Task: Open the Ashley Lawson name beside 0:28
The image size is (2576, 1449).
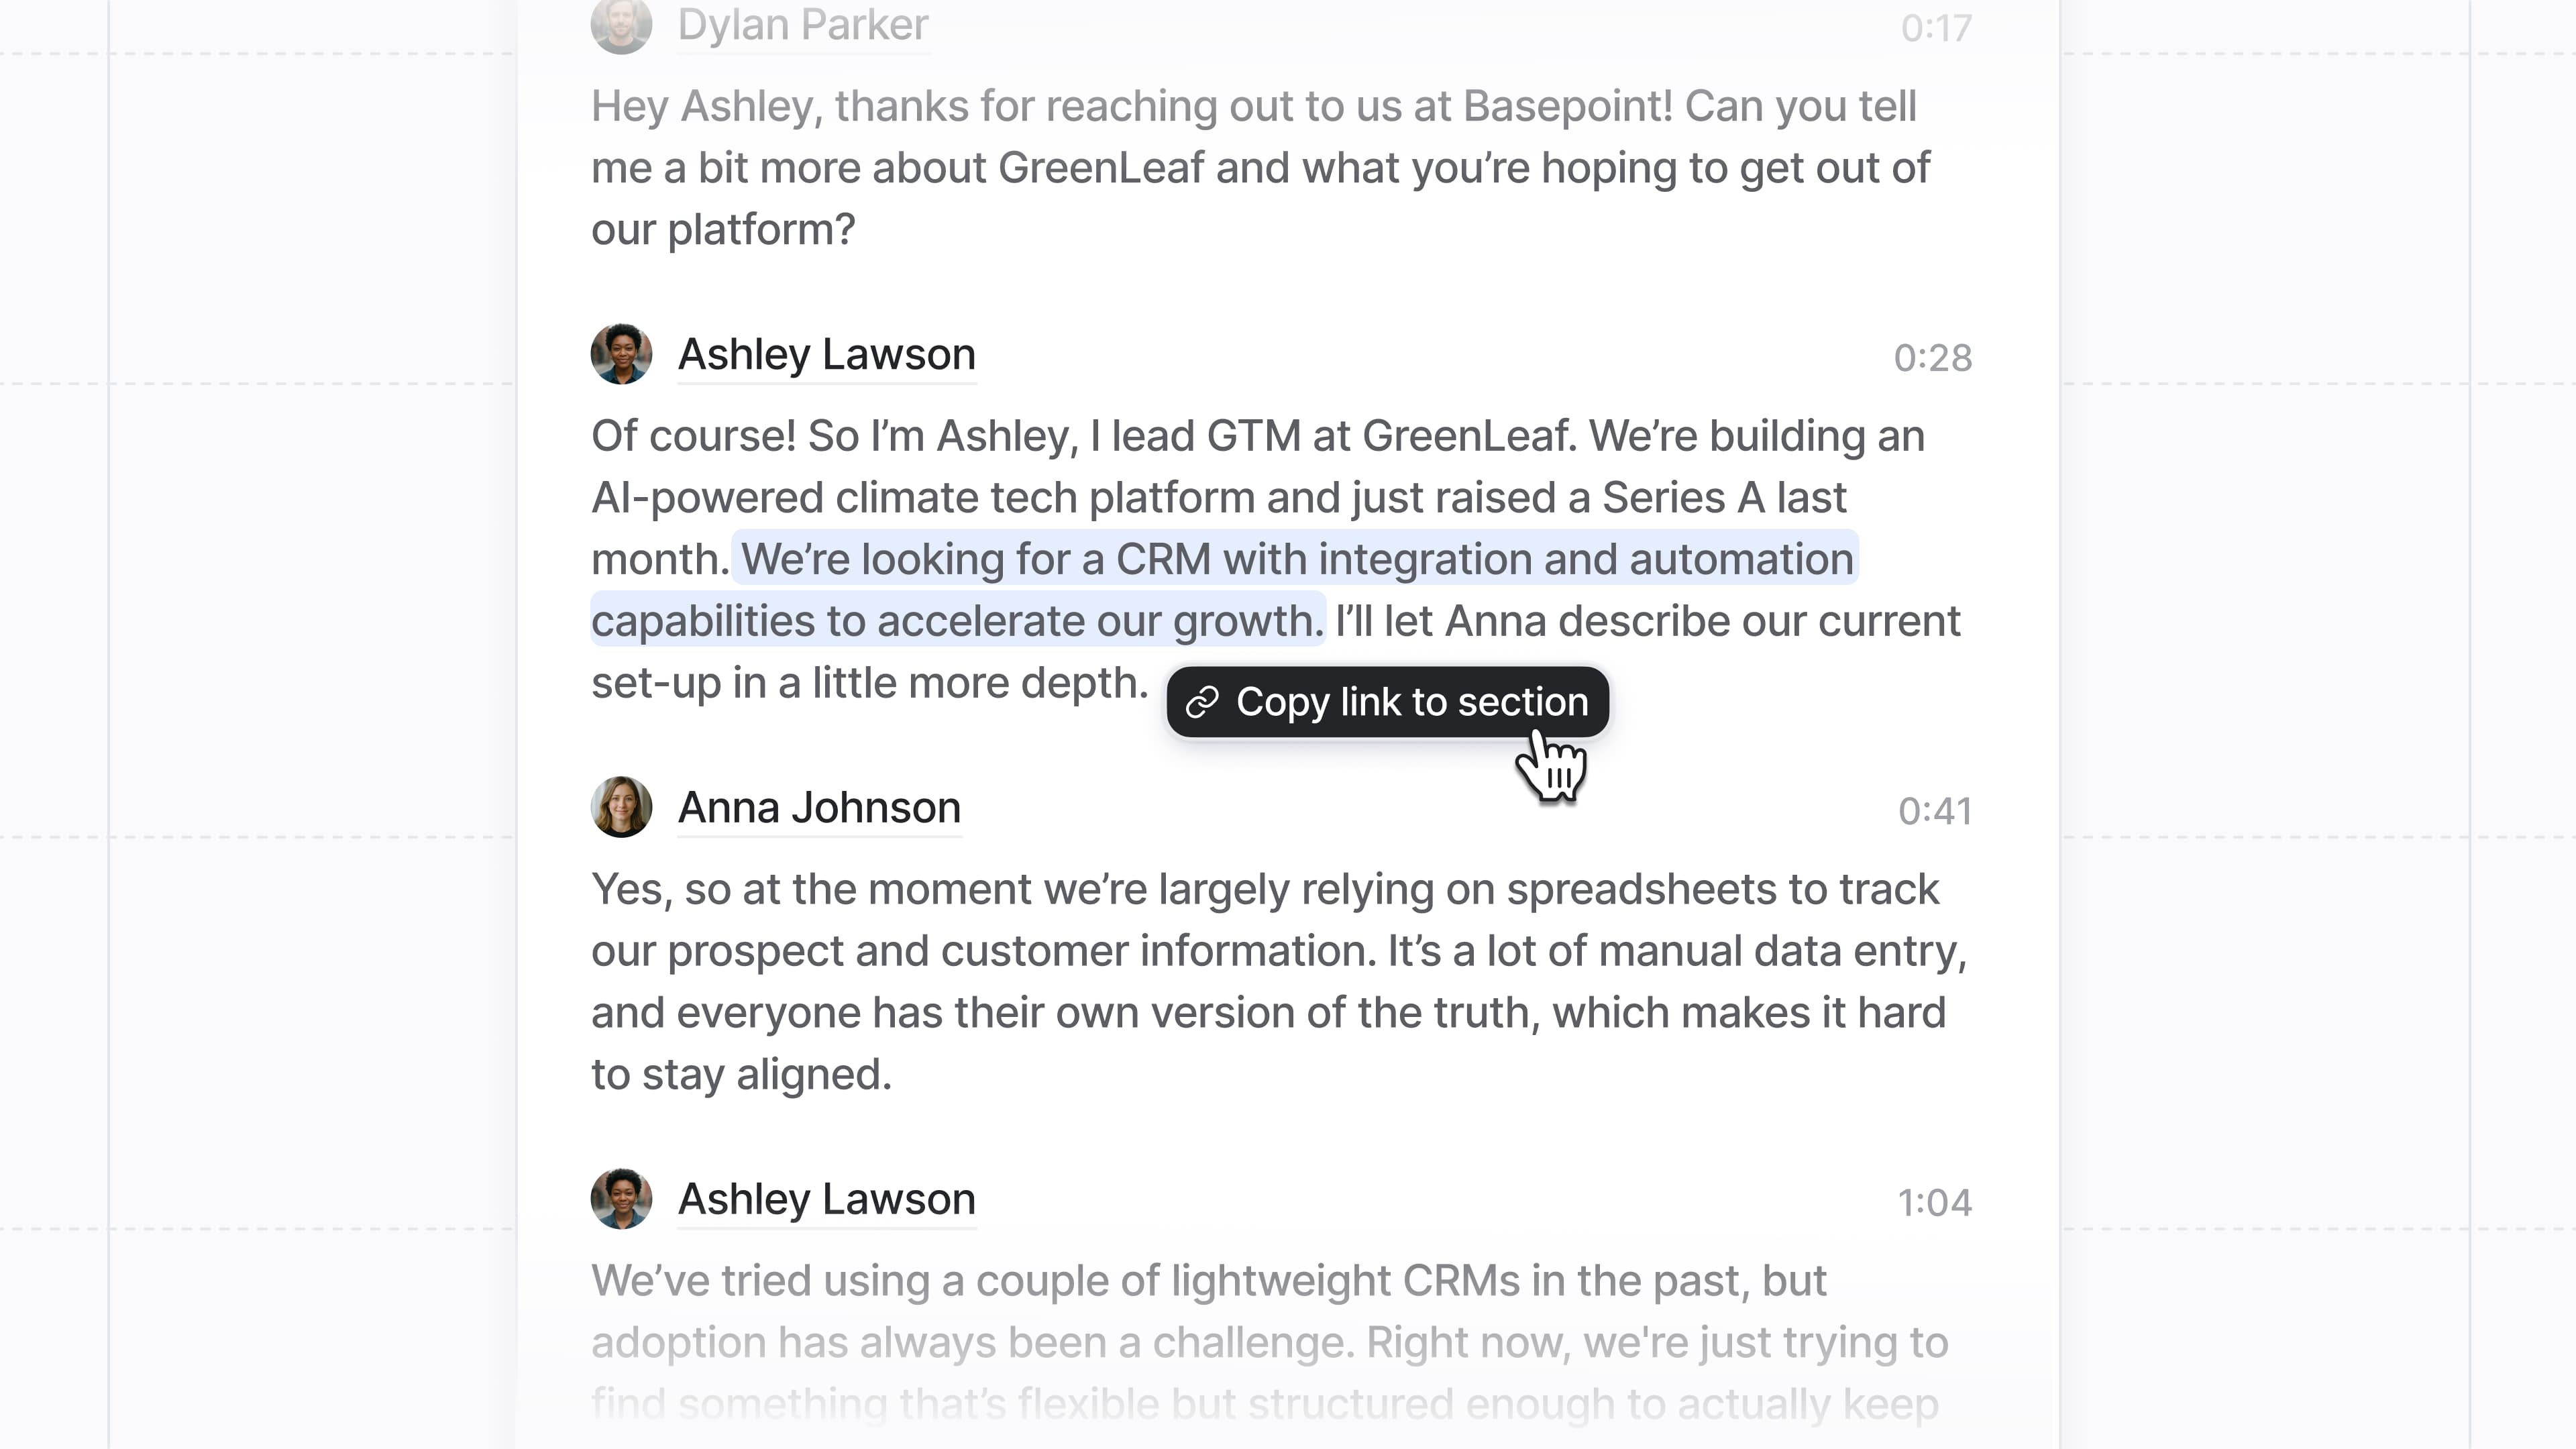Action: [826, 354]
